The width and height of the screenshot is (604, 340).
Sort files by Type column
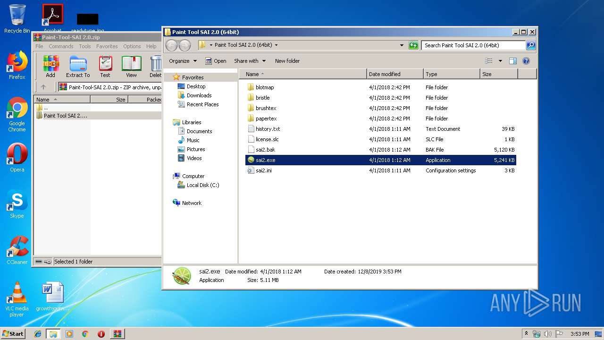[452, 74]
